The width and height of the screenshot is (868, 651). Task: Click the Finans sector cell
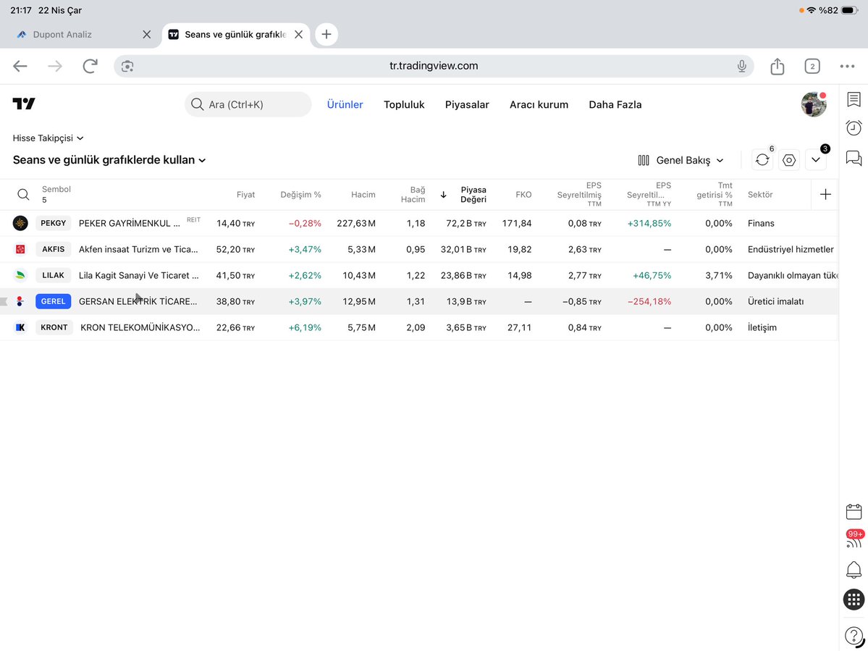[x=761, y=224]
